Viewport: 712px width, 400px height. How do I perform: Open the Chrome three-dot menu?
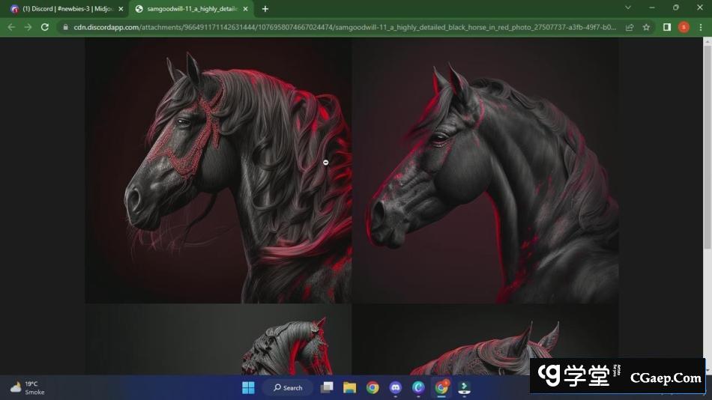701,27
